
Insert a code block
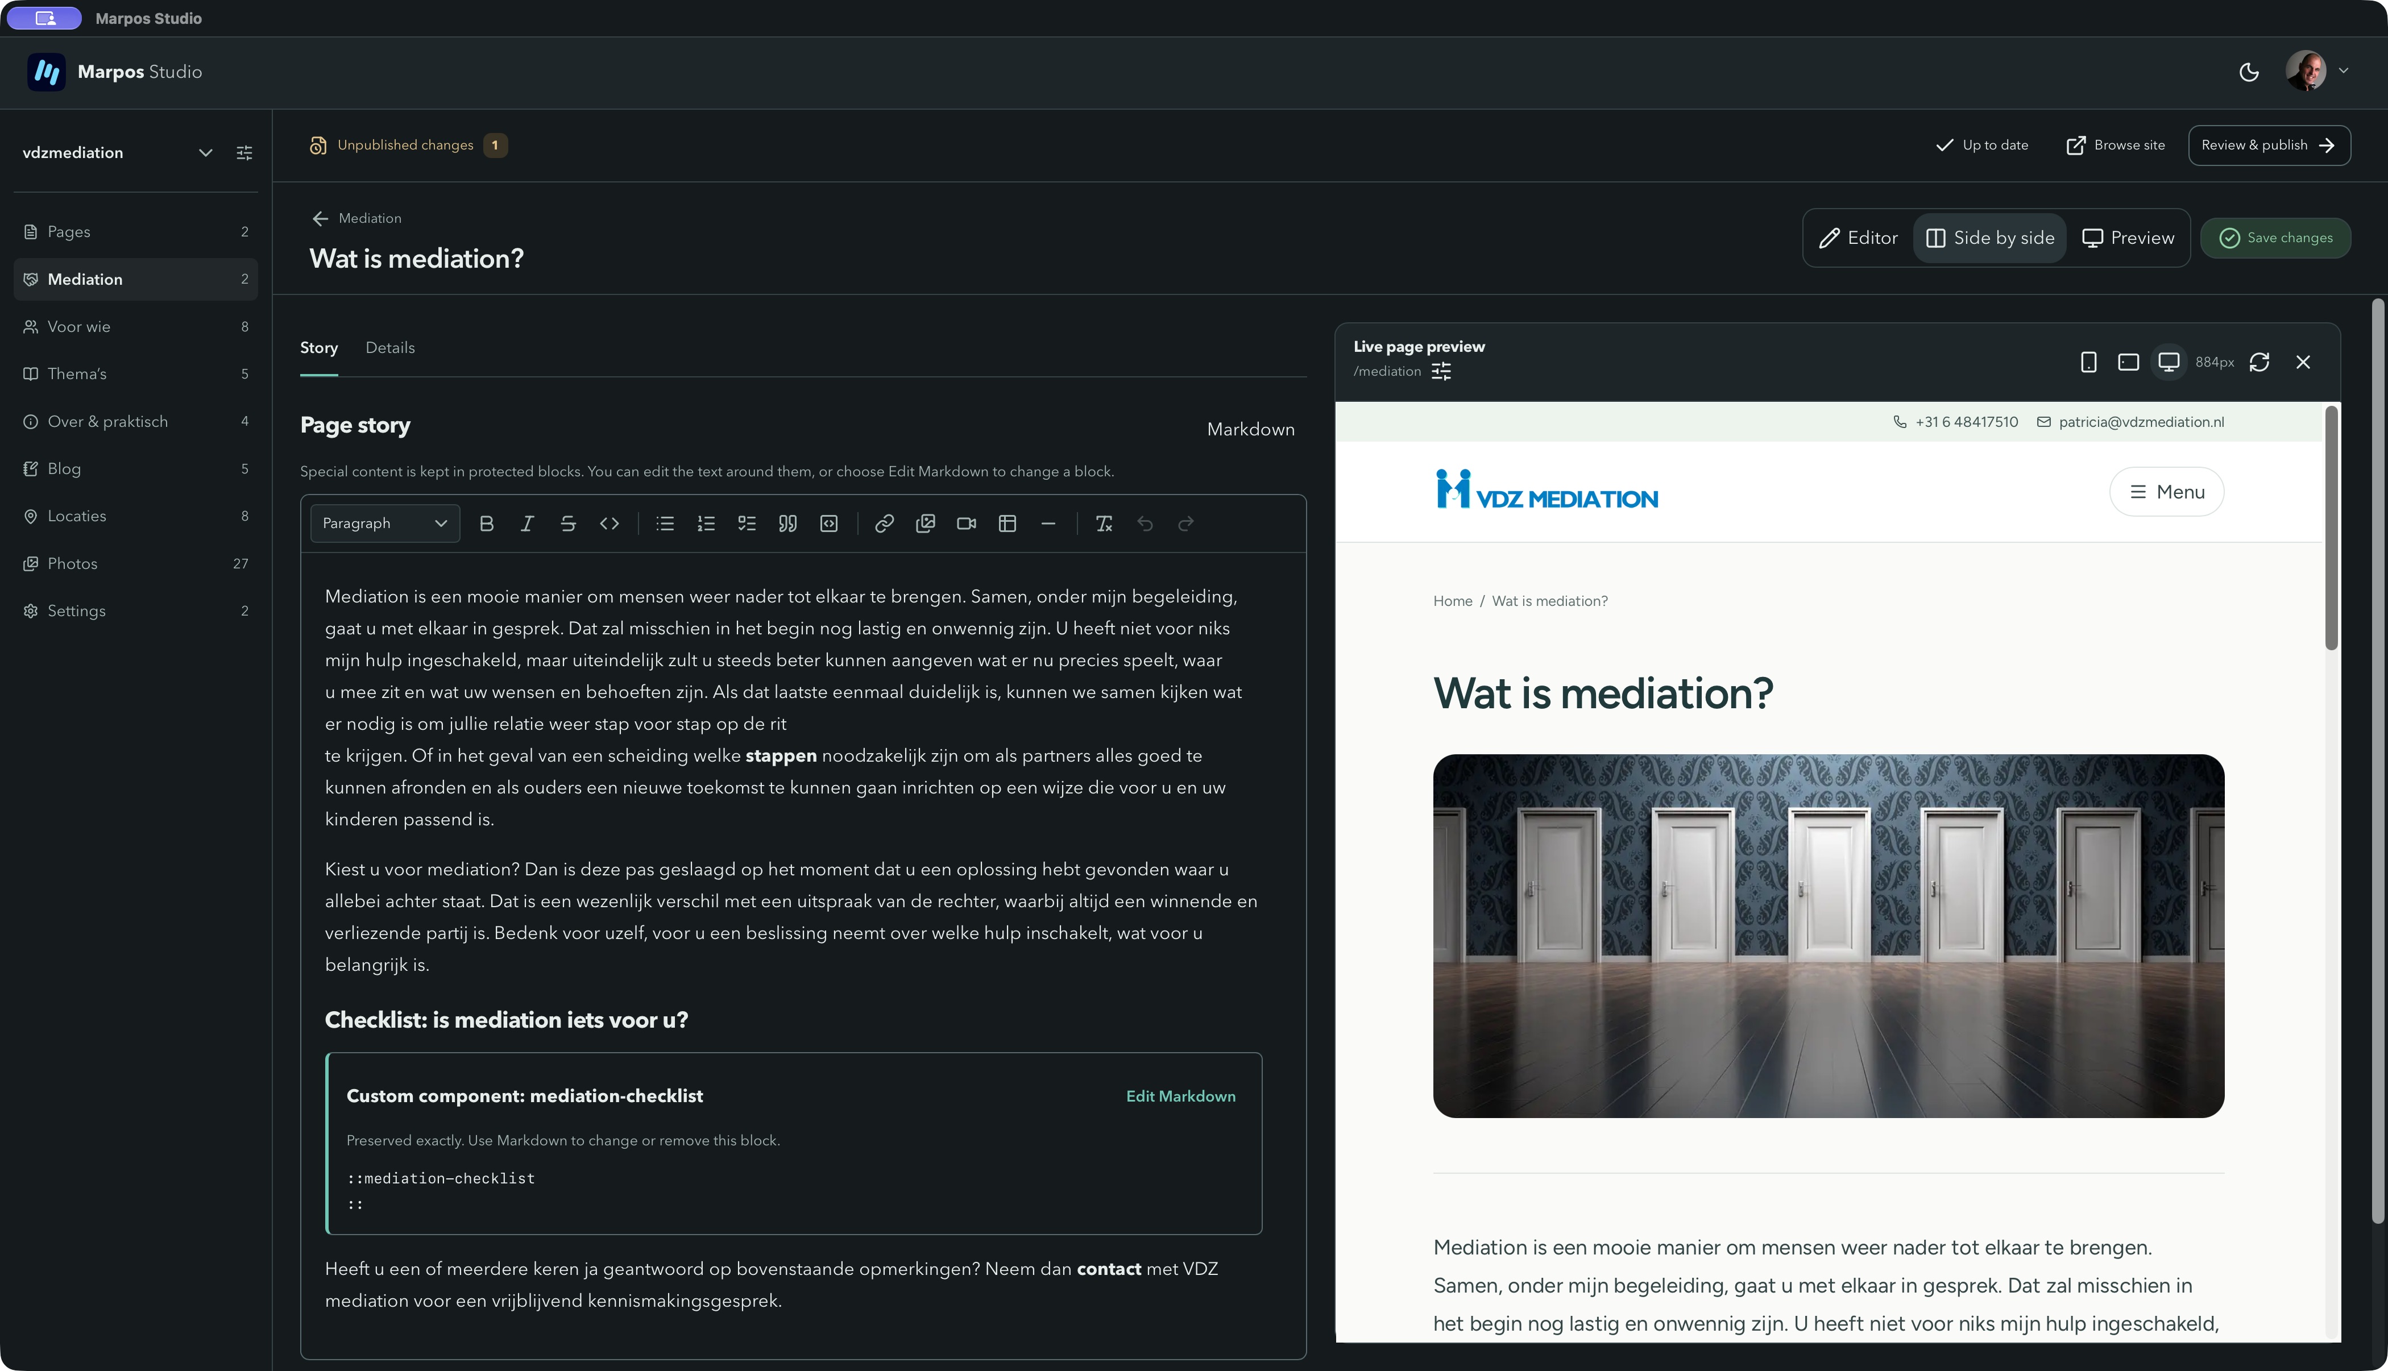[x=828, y=524]
